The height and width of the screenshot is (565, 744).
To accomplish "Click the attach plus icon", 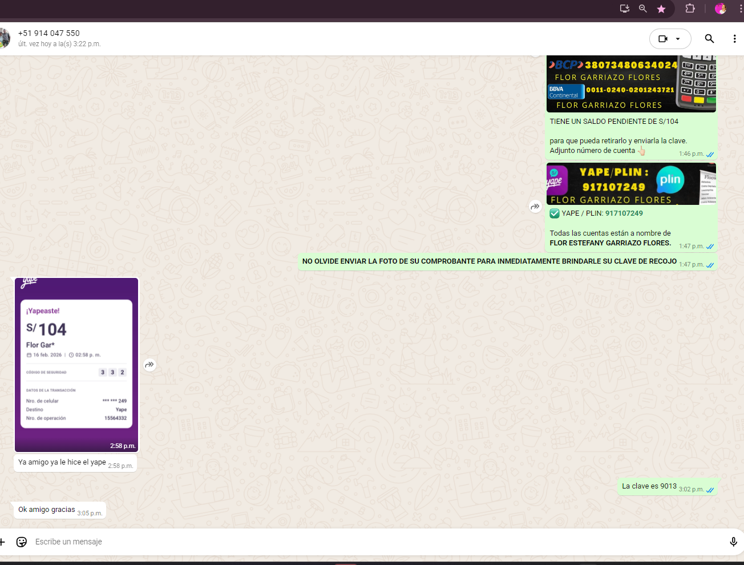I will (x=2, y=542).
